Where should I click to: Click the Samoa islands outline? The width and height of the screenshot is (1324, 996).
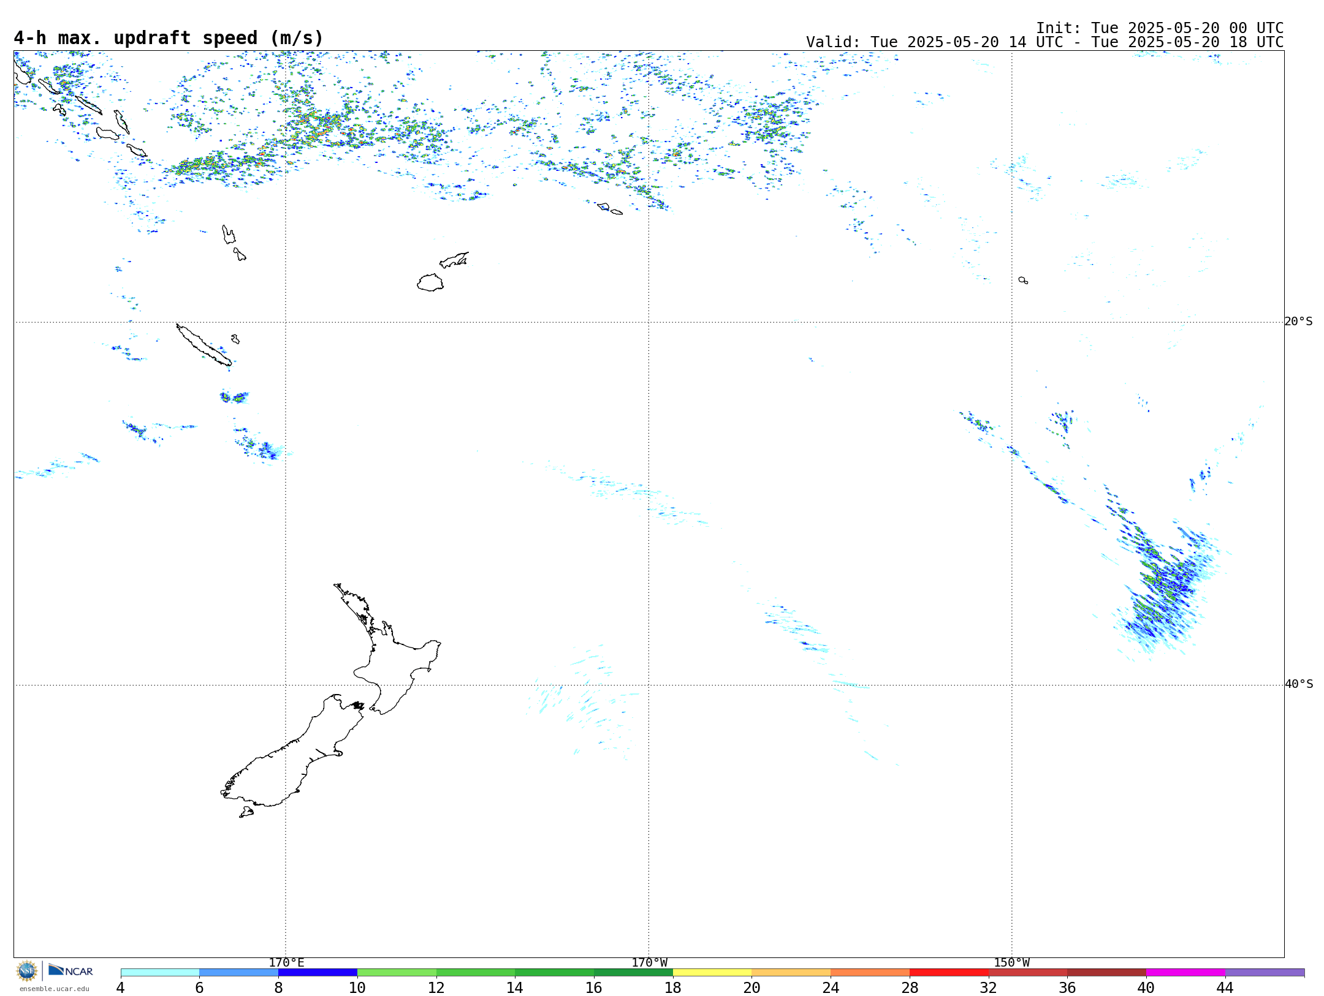(x=610, y=209)
